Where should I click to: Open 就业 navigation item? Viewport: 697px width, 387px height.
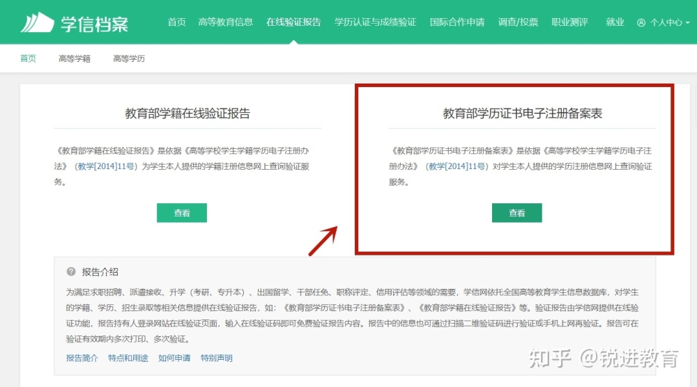tap(615, 22)
